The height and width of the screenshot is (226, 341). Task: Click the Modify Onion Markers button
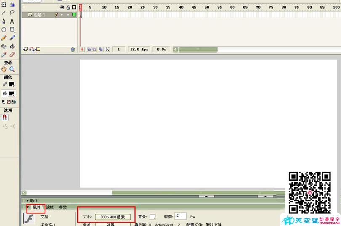[x=108, y=50]
